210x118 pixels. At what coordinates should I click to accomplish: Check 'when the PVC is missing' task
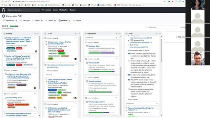[x=129, y=61]
